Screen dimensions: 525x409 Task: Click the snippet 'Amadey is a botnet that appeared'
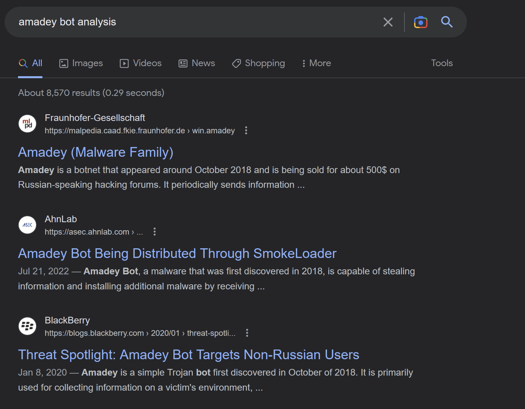[x=209, y=177]
